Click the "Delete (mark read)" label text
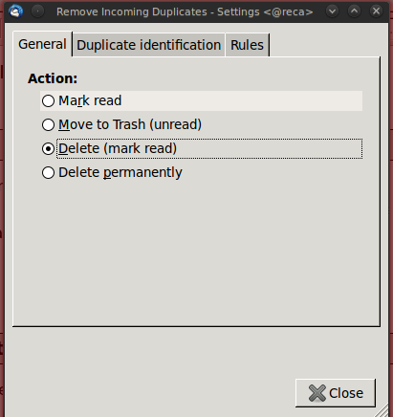Viewport: 393px width, 417px height. pyautogui.click(x=118, y=148)
